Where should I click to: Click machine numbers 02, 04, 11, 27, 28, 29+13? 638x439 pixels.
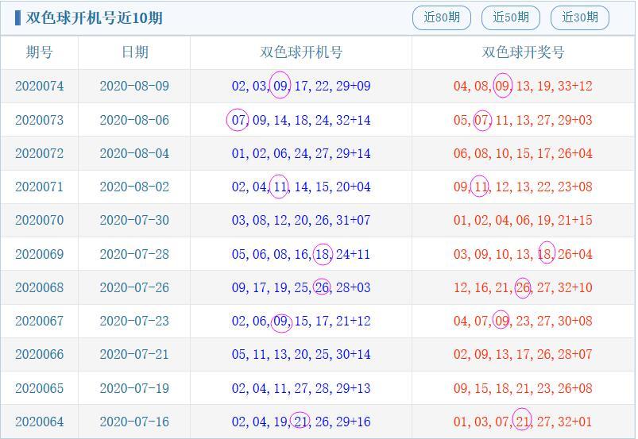(301, 388)
